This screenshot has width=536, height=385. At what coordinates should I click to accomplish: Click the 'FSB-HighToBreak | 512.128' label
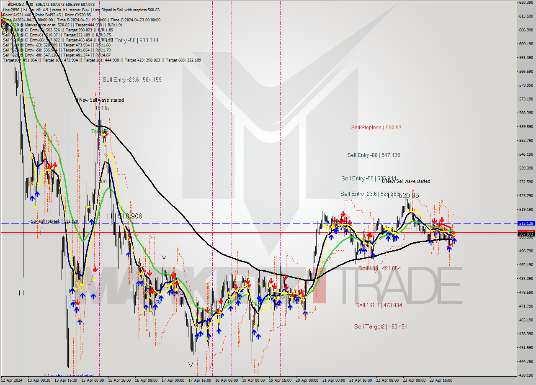pyautogui.click(x=53, y=221)
